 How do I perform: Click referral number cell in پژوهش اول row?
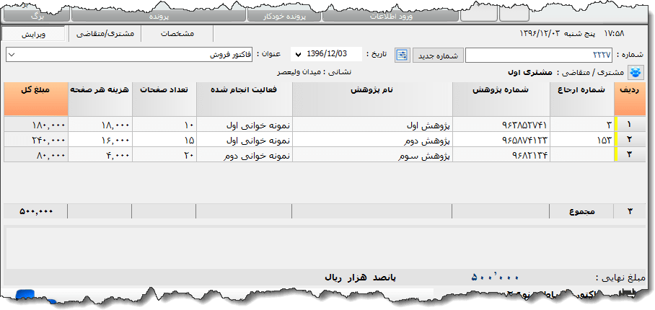581,124
